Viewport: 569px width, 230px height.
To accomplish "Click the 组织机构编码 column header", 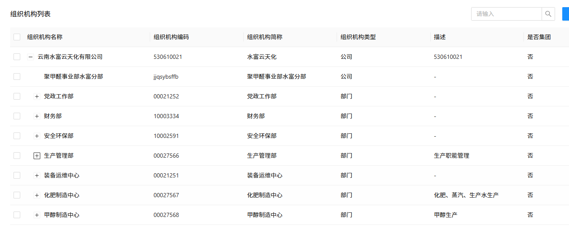I will pyautogui.click(x=171, y=37).
